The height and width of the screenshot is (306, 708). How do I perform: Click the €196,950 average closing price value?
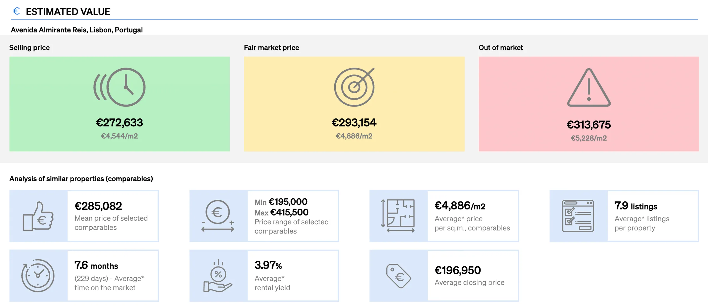coord(458,270)
